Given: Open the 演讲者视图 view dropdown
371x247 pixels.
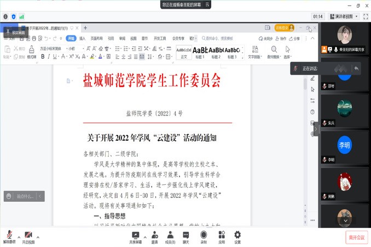Looking at the screenshot, I should click(x=340, y=16).
